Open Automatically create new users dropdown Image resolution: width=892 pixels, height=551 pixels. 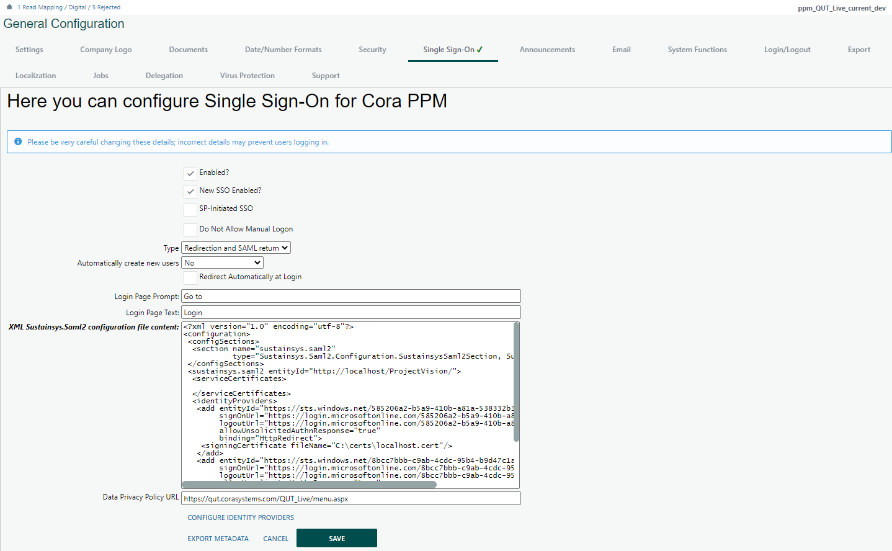click(x=222, y=263)
